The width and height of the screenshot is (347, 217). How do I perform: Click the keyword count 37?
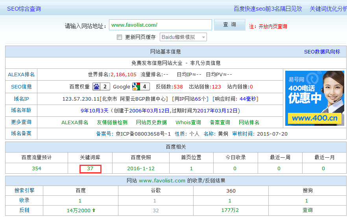[x=90, y=169]
